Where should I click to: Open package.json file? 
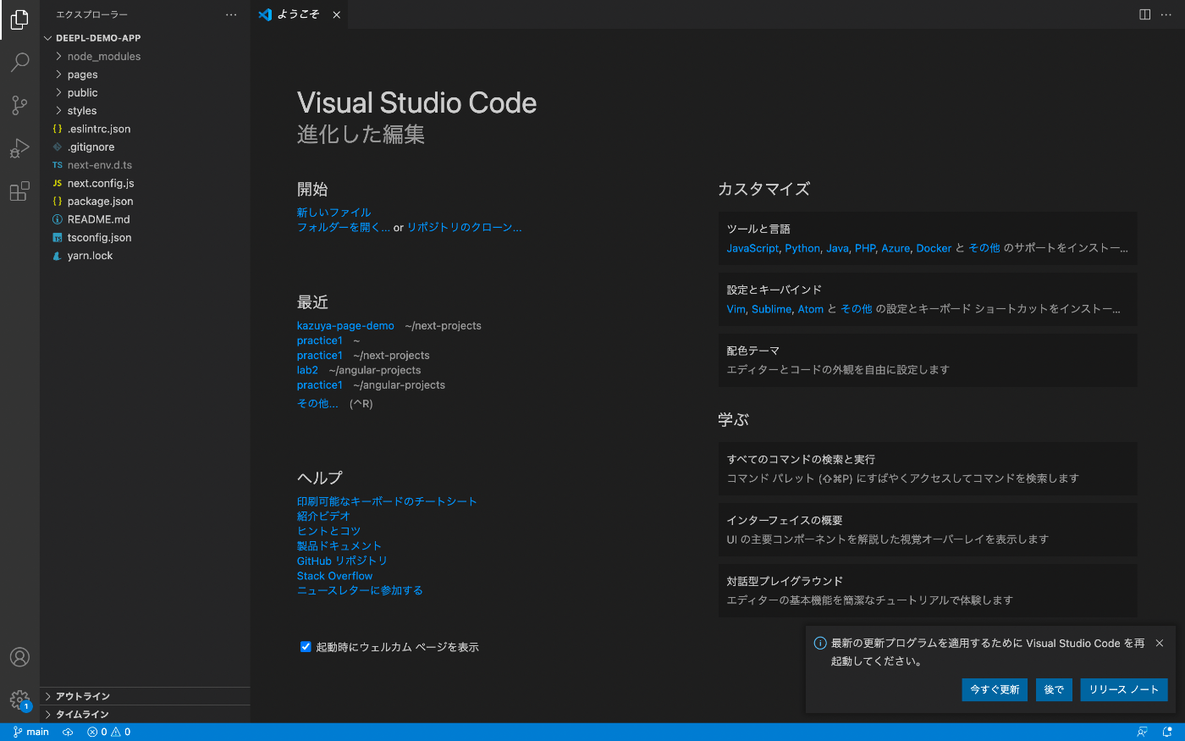[145, 202]
